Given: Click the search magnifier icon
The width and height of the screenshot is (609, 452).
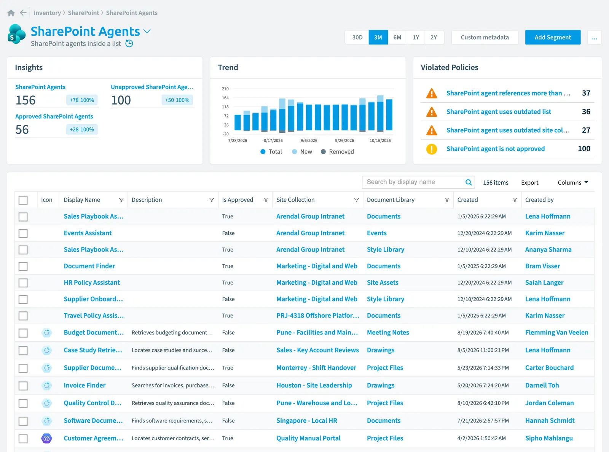Looking at the screenshot, I should 469,182.
